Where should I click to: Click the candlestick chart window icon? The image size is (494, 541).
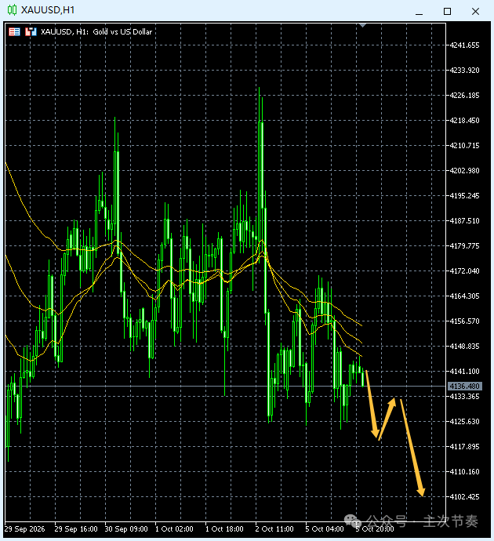[x=12, y=10]
